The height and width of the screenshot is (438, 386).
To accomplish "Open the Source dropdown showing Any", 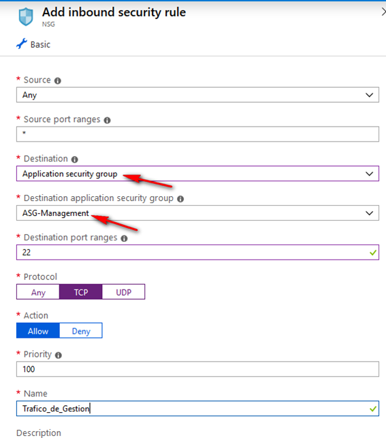I will pos(197,95).
